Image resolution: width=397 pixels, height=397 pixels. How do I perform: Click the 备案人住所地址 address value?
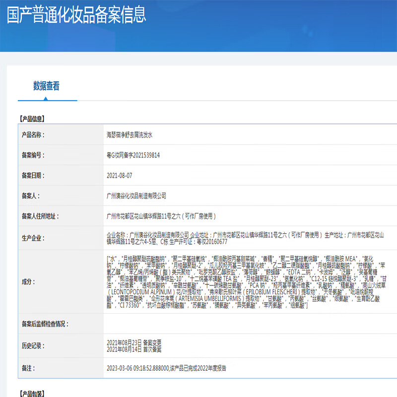click(161, 216)
